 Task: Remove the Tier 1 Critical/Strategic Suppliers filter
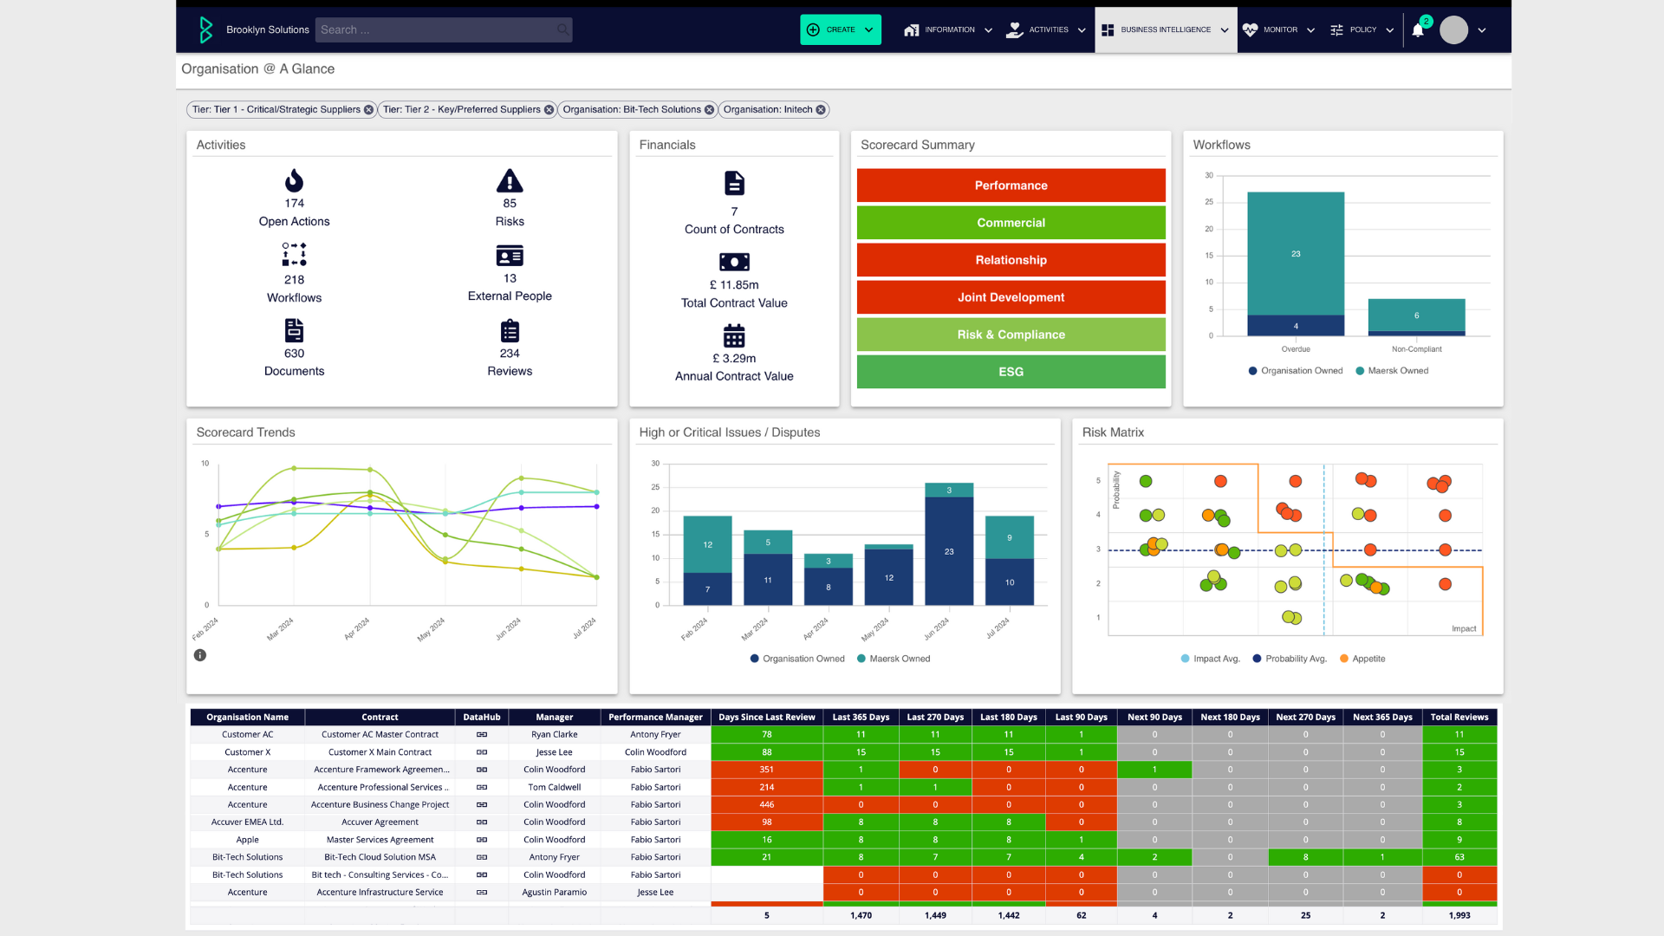tap(368, 110)
